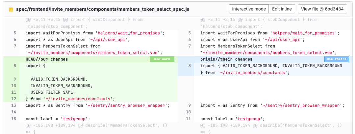Viewport: 355px width, 134px height.
Task: Select the origin//their changes header
Action: [x=226, y=59]
